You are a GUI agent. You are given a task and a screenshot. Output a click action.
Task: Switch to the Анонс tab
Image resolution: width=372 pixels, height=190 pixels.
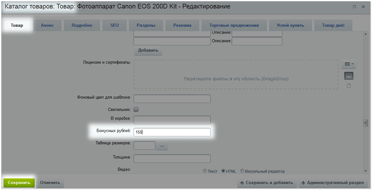click(47, 25)
